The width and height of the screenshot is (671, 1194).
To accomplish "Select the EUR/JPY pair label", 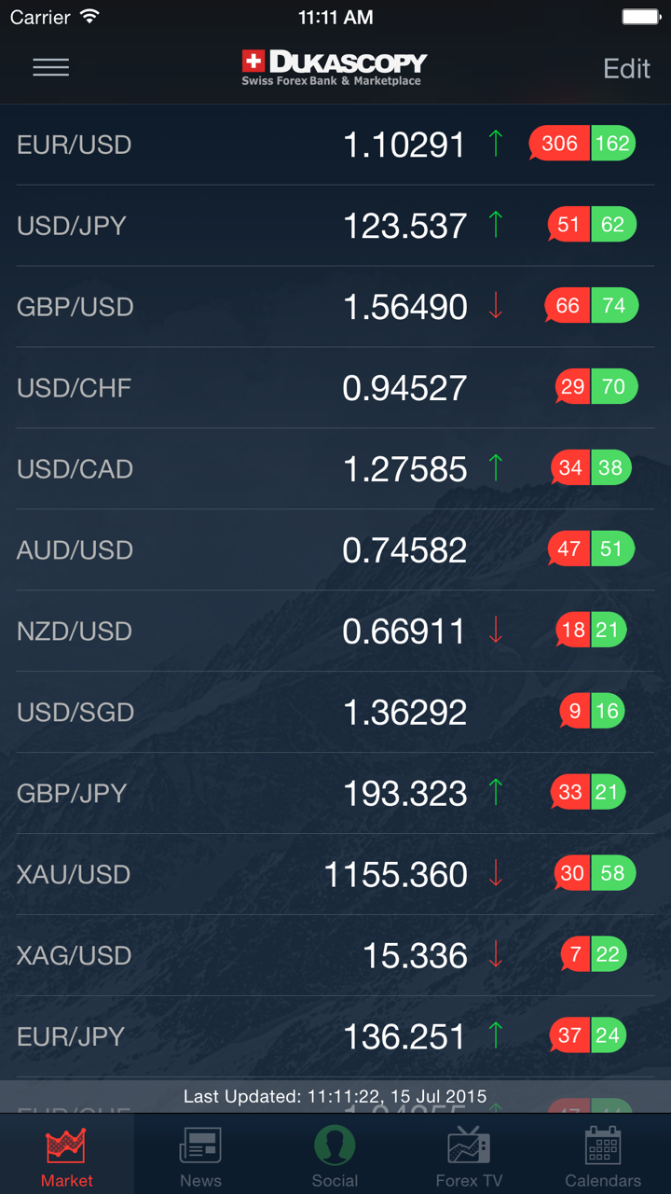I will coord(71,1036).
